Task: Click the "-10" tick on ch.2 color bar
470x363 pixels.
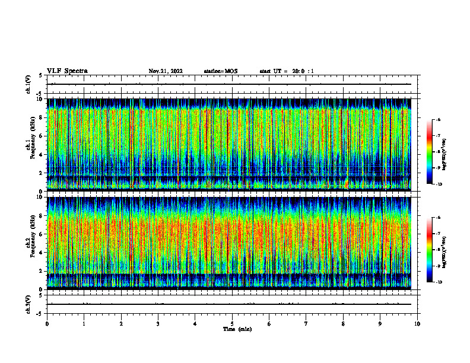Action: pyautogui.click(x=439, y=282)
